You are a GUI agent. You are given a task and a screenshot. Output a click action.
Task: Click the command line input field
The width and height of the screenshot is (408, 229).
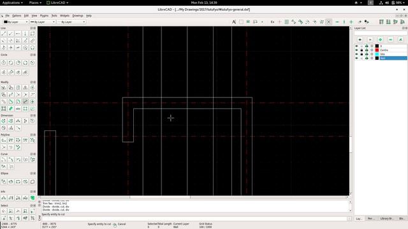click(x=194, y=219)
